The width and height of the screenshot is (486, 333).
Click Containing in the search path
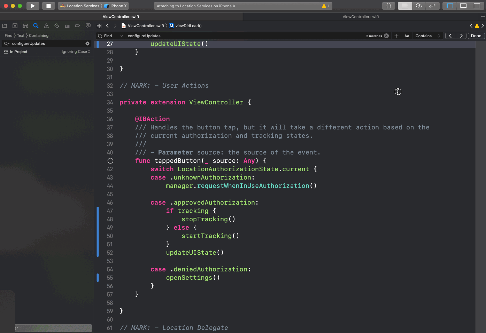pos(39,35)
